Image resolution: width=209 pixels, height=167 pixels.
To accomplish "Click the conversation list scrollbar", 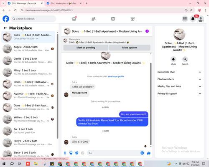I will (57, 86).
